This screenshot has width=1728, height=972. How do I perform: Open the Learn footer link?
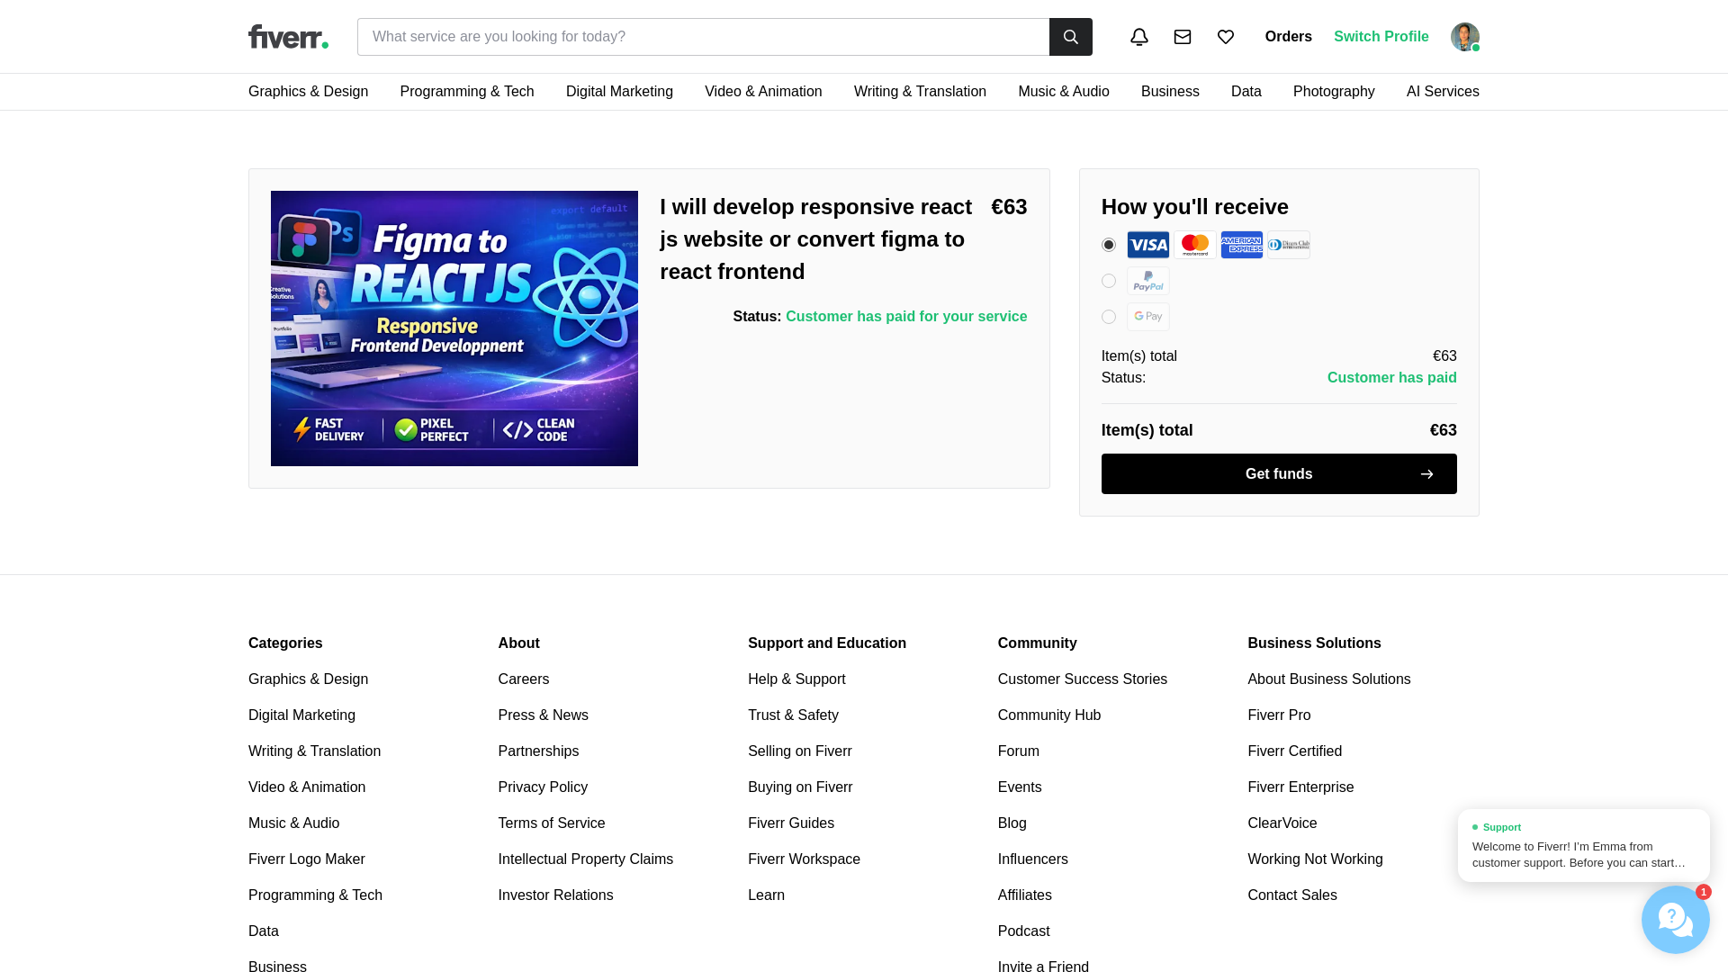click(766, 895)
